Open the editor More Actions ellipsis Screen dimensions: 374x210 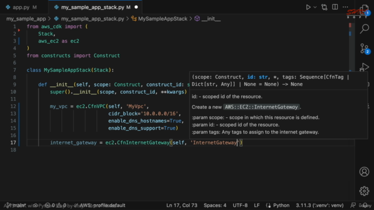click(x=345, y=7)
